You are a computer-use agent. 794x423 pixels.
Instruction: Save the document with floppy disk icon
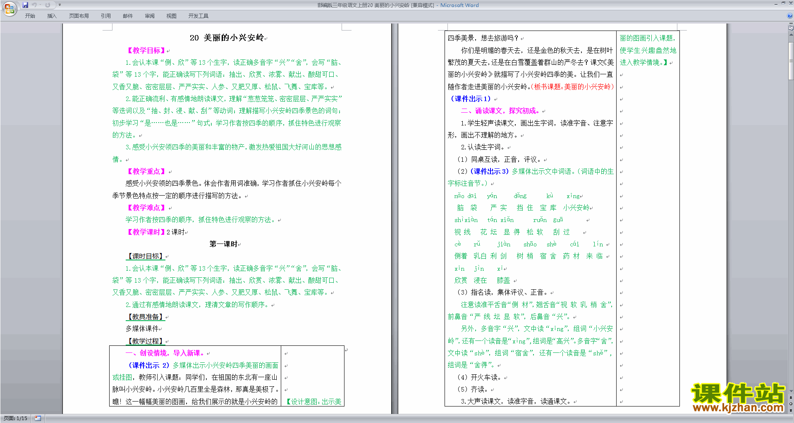click(25, 5)
